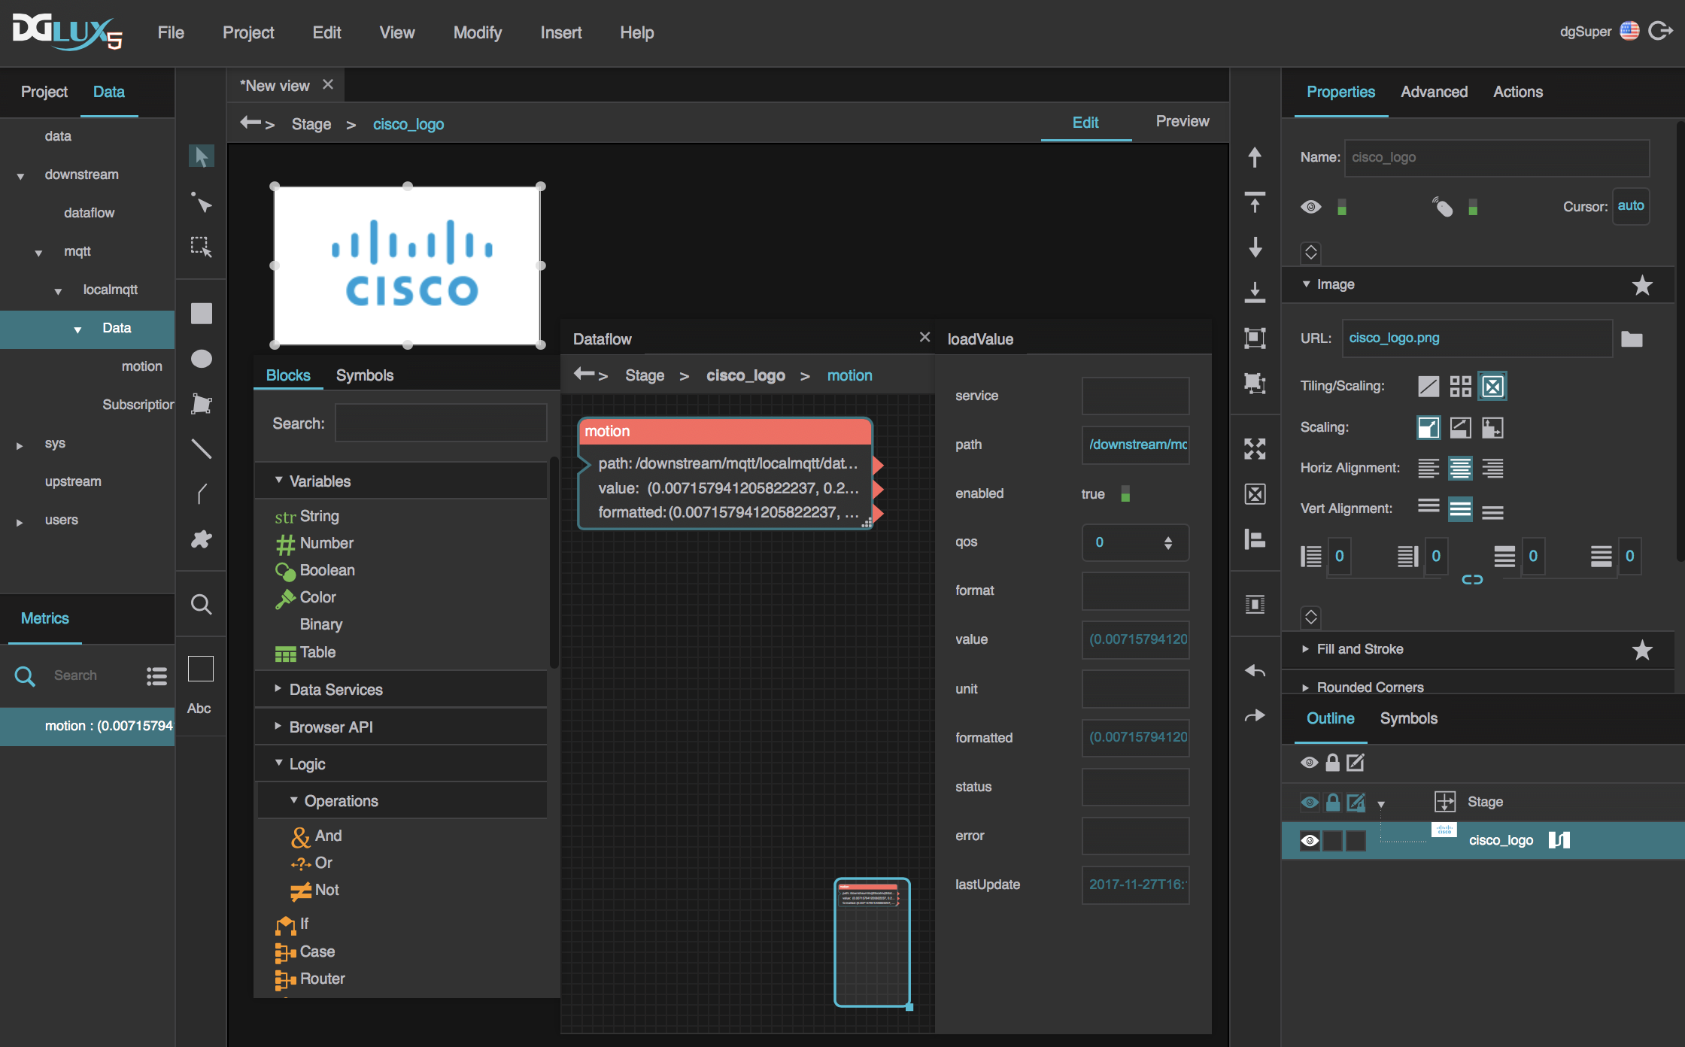1685x1047 pixels.
Task: Click the Name field cisco_logo
Action: click(x=1496, y=158)
